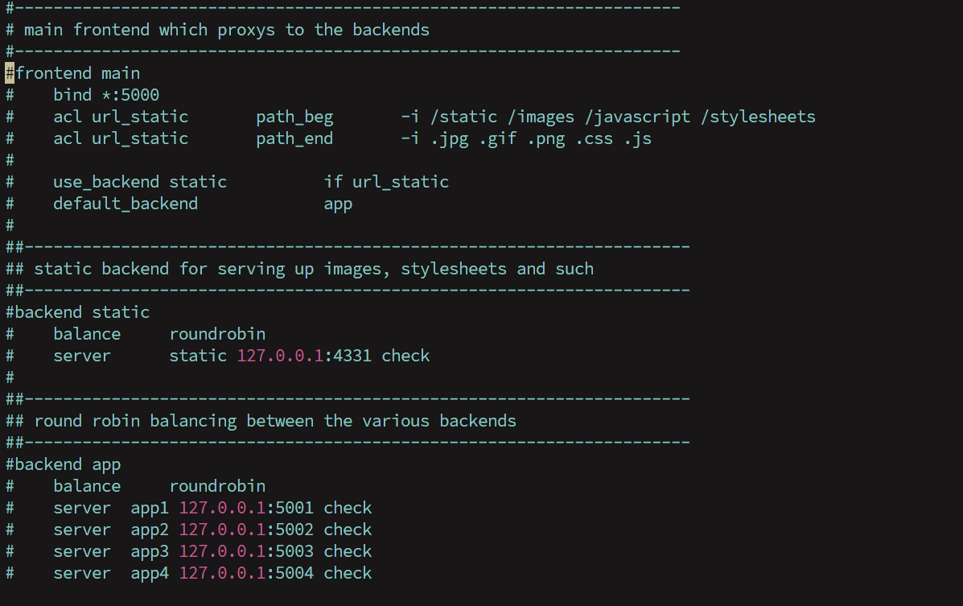The height and width of the screenshot is (606, 963).
Task: Select the comment about round robin balancing
Action: pos(261,421)
